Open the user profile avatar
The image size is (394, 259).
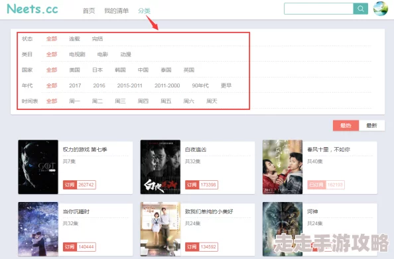381,9
